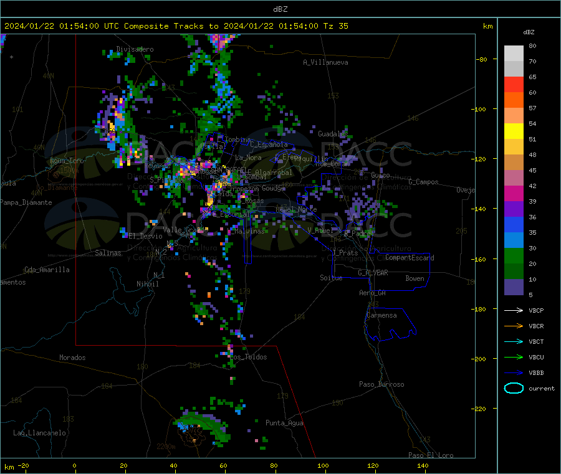
Task: Click the Salinas map label
Action: (108, 253)
